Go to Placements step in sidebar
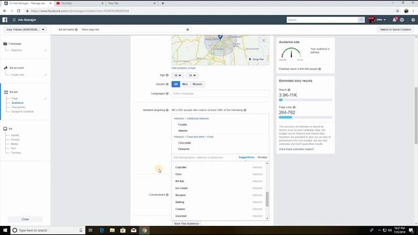This screenshot has height=235, width=418. [18, 107]
